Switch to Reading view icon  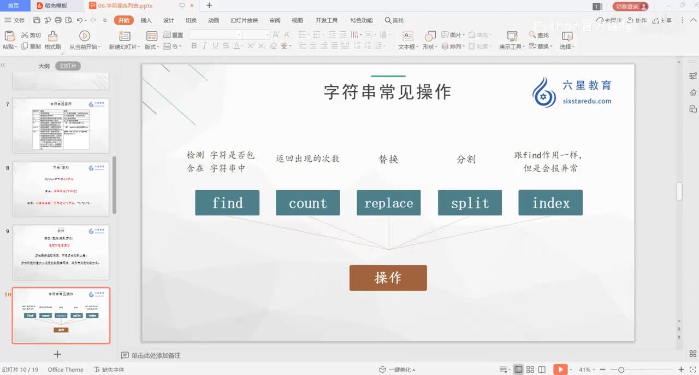542,370
